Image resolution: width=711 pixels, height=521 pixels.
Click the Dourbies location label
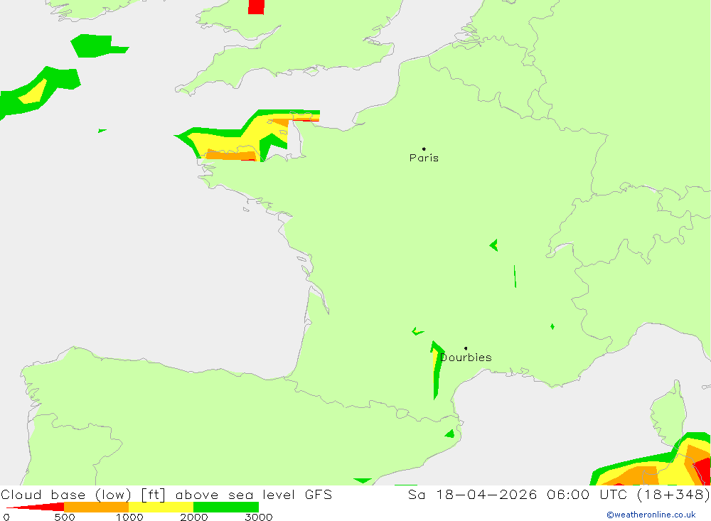click(466, 358)
